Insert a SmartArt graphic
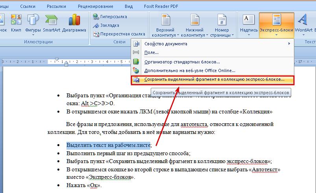This screenshot has height=193, width=316. point(52,23)
